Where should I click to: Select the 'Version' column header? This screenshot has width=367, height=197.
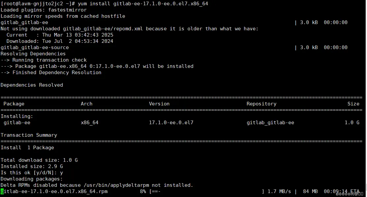point(159,104)
